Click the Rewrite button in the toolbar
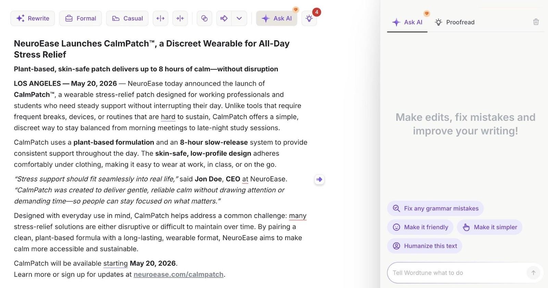 coord(33,18)
